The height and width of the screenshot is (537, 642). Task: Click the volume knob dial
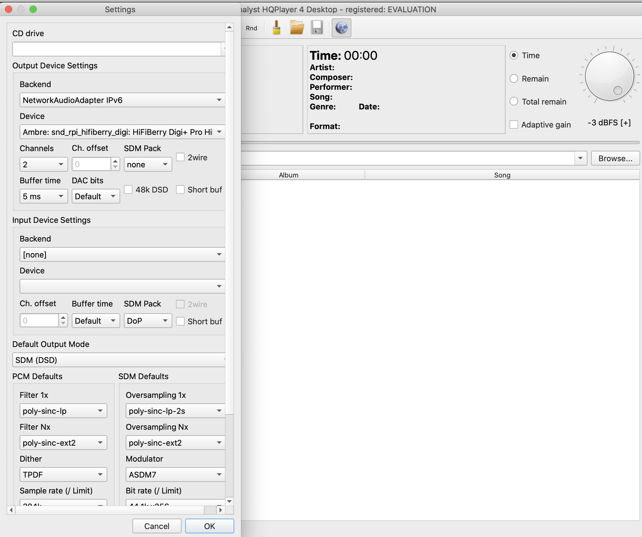(609, 76)
